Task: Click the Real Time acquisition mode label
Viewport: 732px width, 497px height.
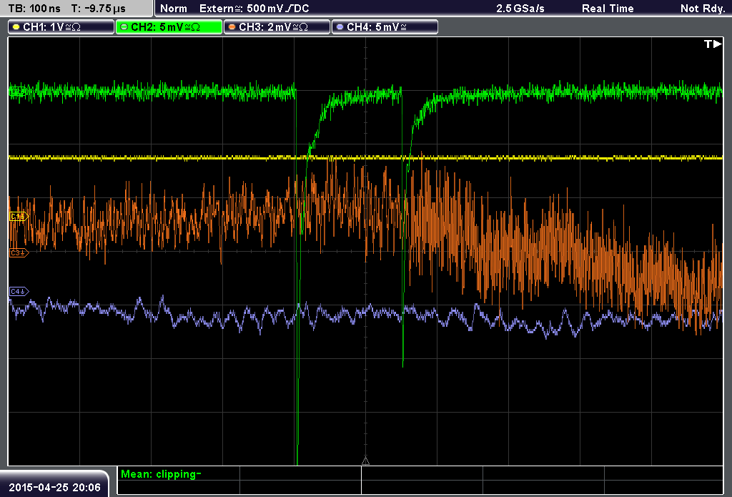Action: [x=608, y=9]
